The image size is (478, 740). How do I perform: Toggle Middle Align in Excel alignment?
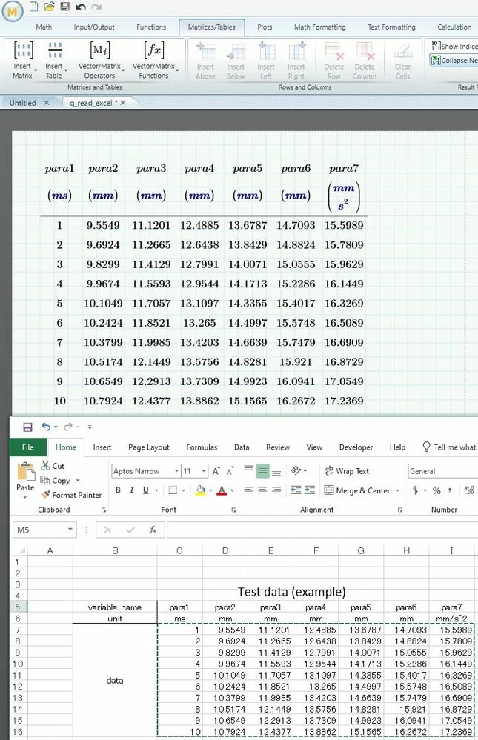click(262, 470)
